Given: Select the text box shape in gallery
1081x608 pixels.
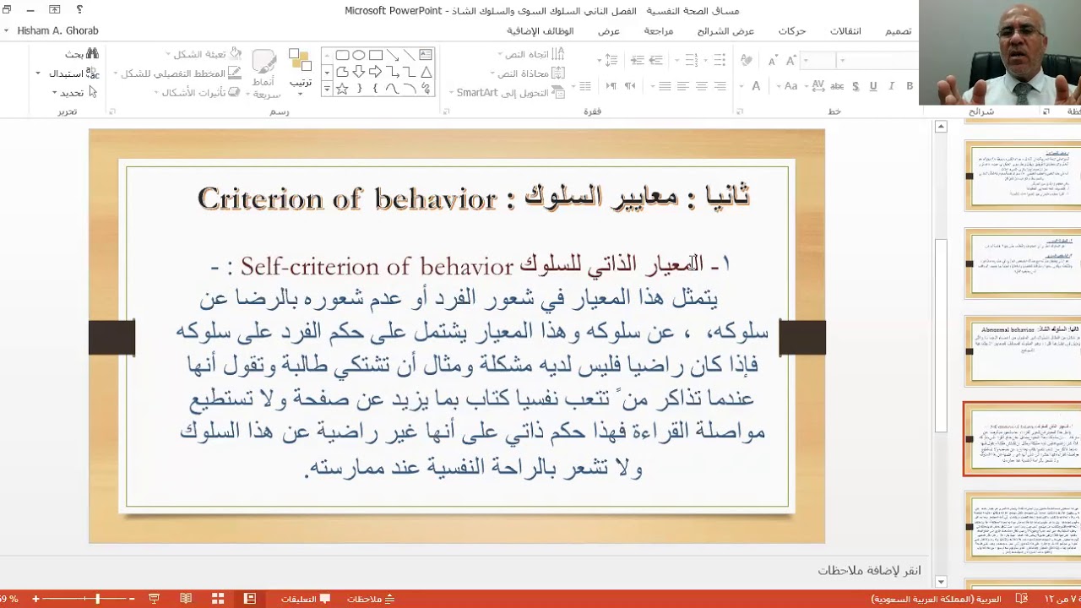Looking at the screenshot, I should tap(426, 54).
